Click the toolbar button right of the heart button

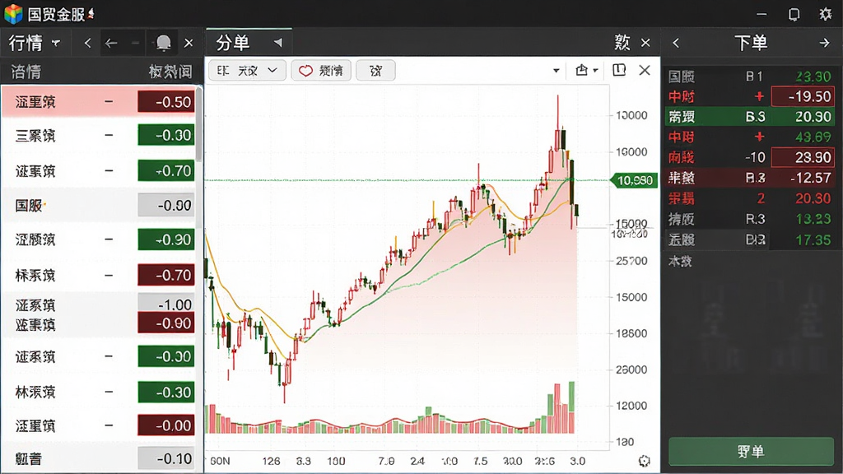(375, 71)
